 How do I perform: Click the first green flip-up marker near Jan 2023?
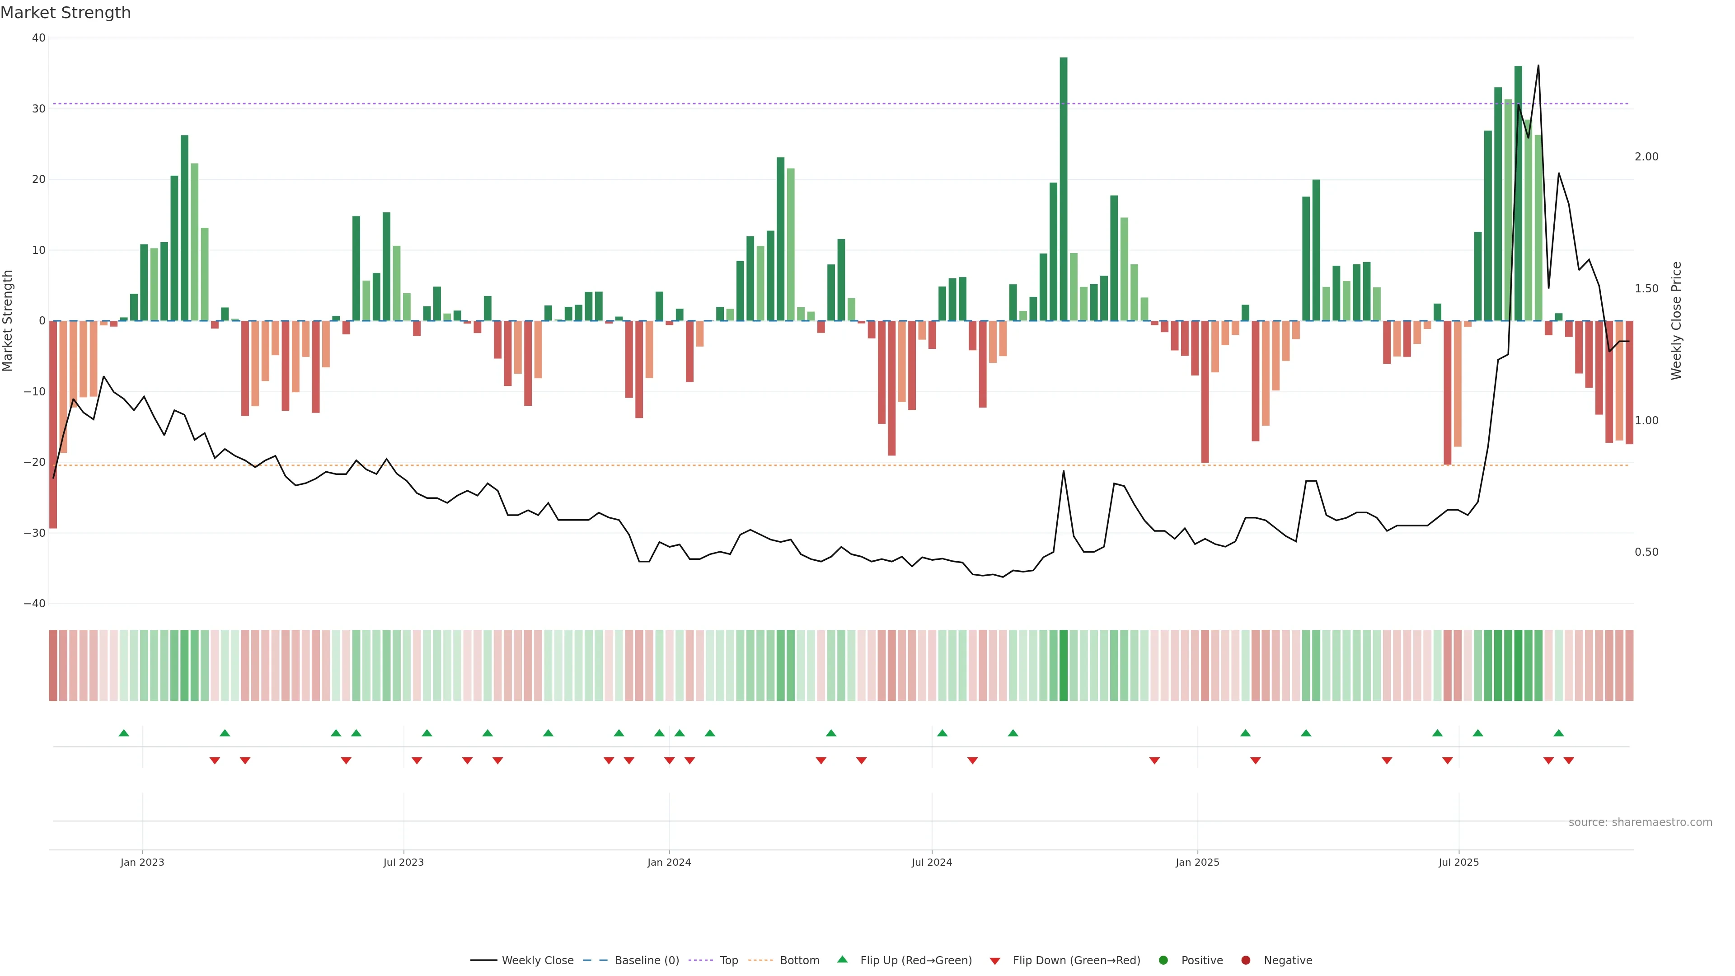pos(124,733)
